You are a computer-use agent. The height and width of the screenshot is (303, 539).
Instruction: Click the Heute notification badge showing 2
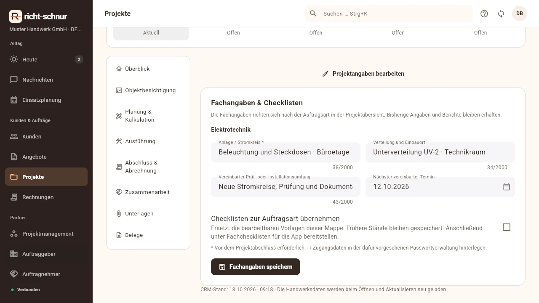(x=79, y=59)
